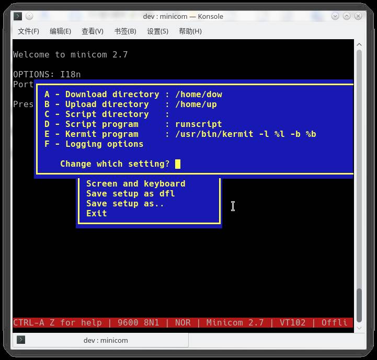The height and width of the screenshot is (360, 377).
Task: Click 'NOR' in status bar
Action: (183, 322)
